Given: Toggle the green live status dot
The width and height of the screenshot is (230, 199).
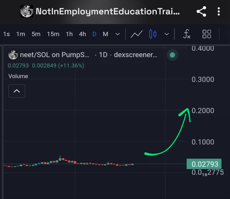Looking at the screenshot, I should (x=172, y=55).
